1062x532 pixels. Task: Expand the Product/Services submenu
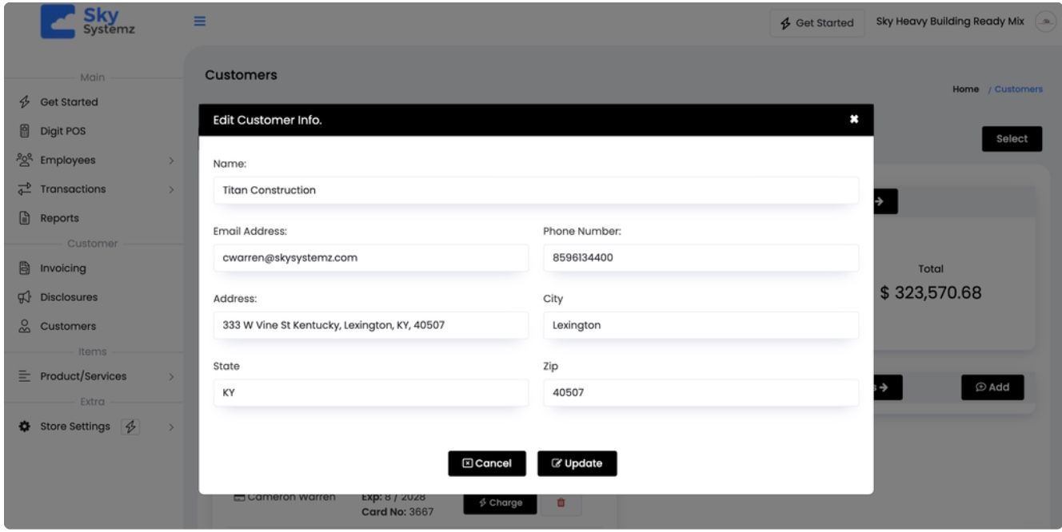tap(171, 376)
